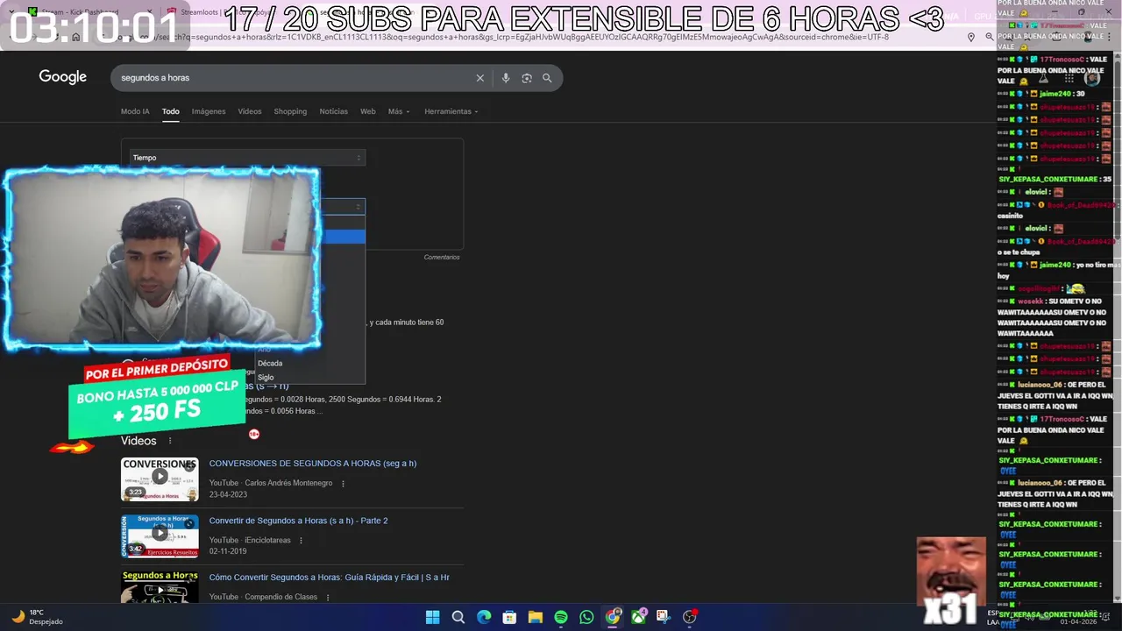This screenshot has width=1122, height=631.
Task: Switch to the Modo IA tab
Action: 135,111
